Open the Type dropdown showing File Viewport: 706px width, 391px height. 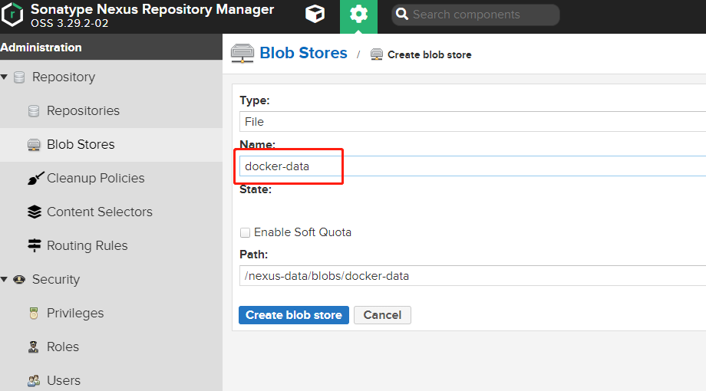tap(473, 121)
